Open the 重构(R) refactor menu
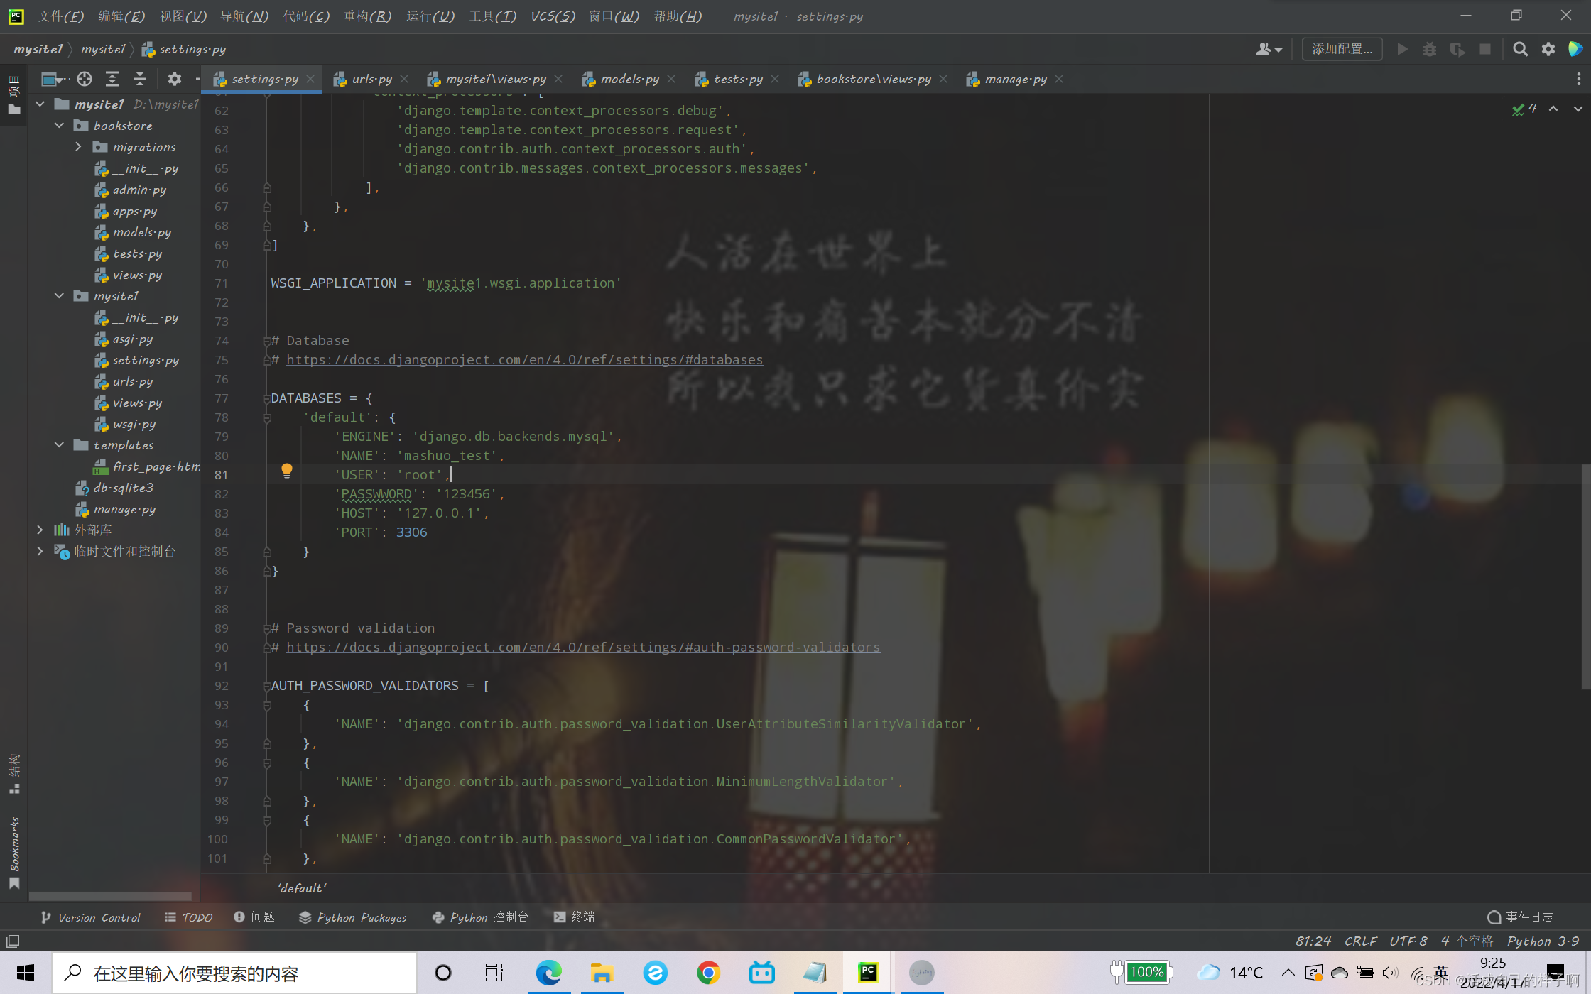The width and height of the screenshot is (1591, 994). pos(367,16)
